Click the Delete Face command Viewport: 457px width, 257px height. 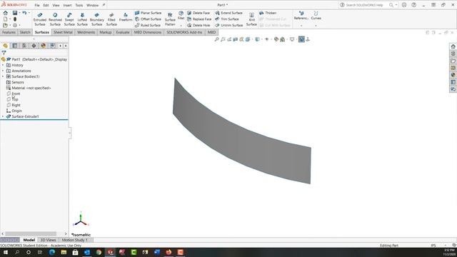coord(199,13)
